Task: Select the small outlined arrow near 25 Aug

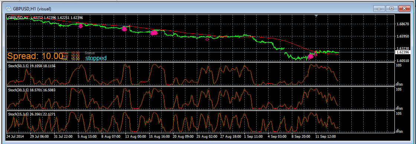Action: 207,39
